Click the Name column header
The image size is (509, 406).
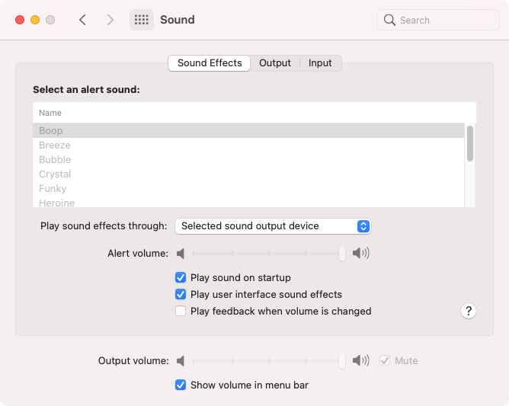tap(254, 113)
